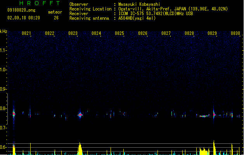Click the date stamp 02.09.18 08:20
The image size is (244, 155).
[x=24, y=18]
